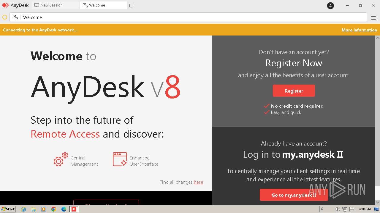Click the round download arrow icon in title bar
This screenshot has height=213, width=380.
(330, 6)
